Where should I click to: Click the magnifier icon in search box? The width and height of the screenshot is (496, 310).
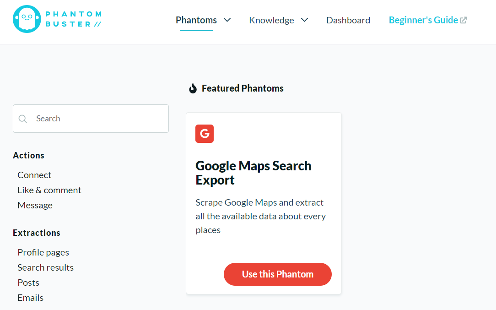23,119
